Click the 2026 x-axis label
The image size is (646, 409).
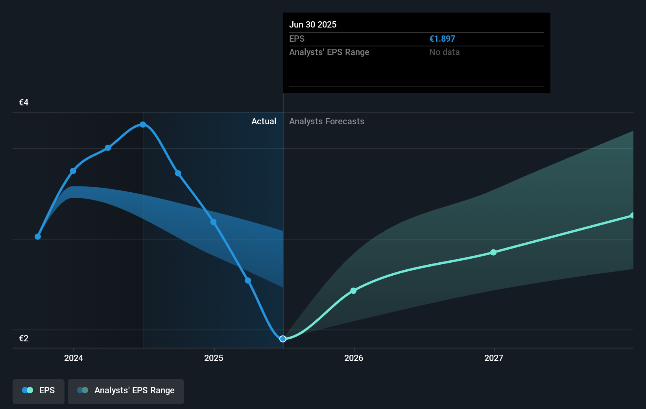click(354, 358)
